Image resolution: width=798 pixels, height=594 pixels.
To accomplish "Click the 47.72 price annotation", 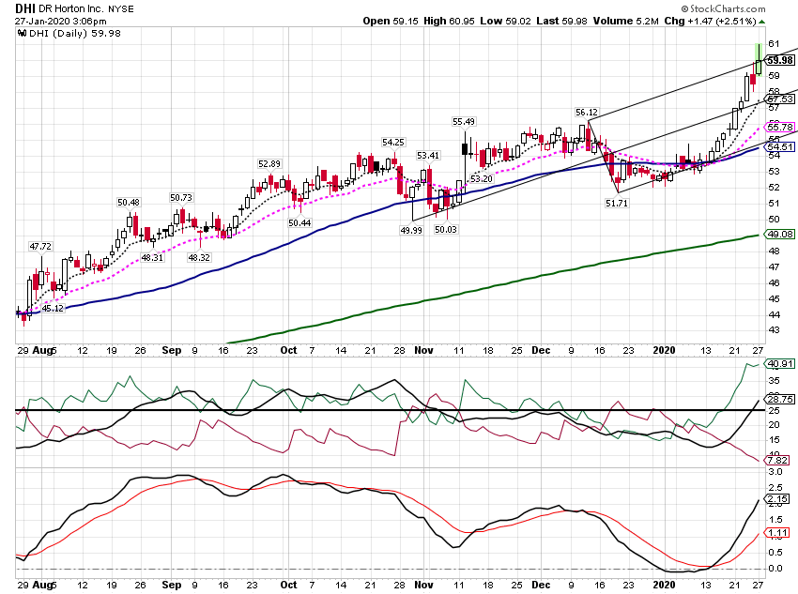I will coord(40,247).
